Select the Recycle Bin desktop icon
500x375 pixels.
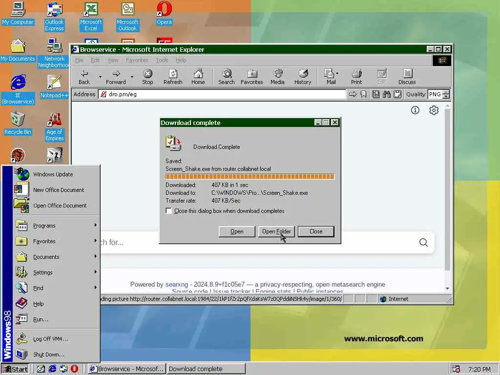click(x=18, y=124)
